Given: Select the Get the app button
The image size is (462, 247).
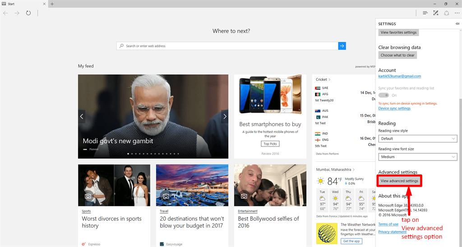Looking at the screenshot, I should point(351,241).
